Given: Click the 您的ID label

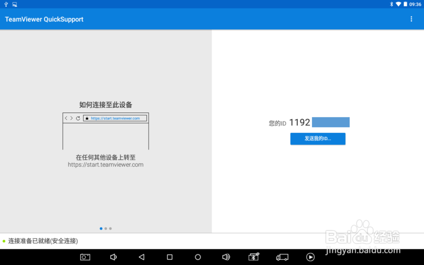Looking at the screenshot, I should click(277, 123).
